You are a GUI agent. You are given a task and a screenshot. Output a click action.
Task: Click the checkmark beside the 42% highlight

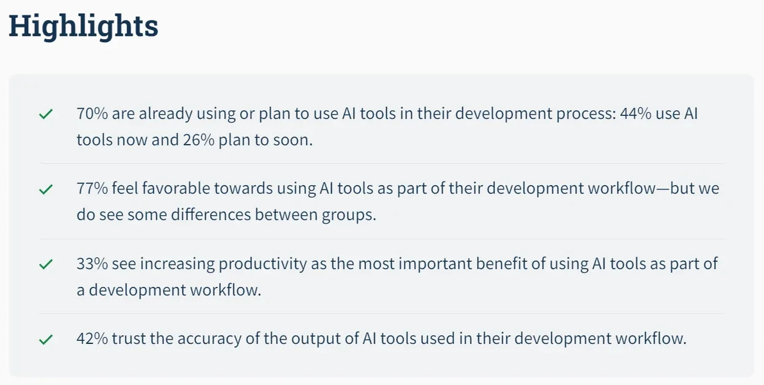46,340
